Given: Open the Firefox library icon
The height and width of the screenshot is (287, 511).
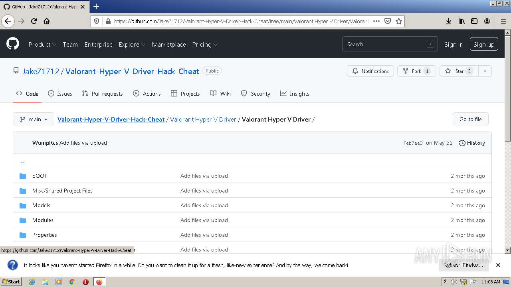Looking at the screenshot, I should (461, 21).
